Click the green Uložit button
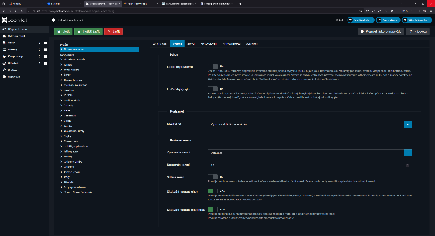Image resolution: width=435 pixels, height=236 pixels. click(x=63, y=32)
